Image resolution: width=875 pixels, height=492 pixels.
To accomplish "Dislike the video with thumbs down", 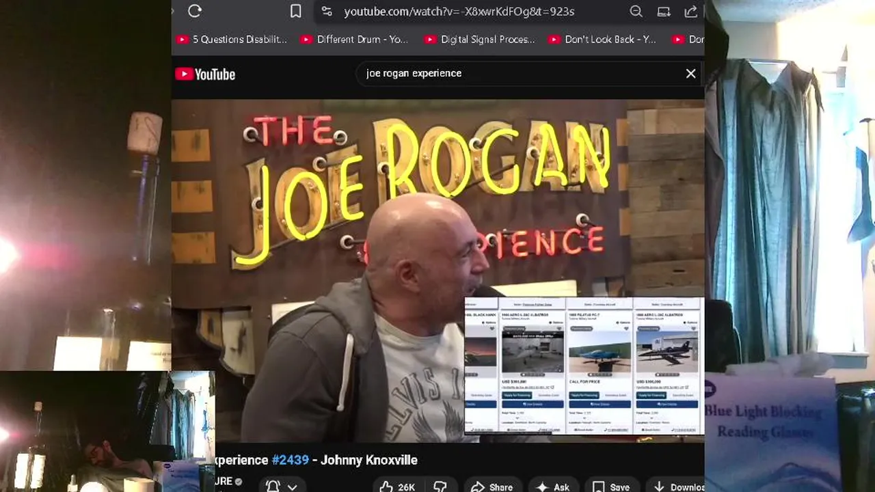I will point(442,487).
